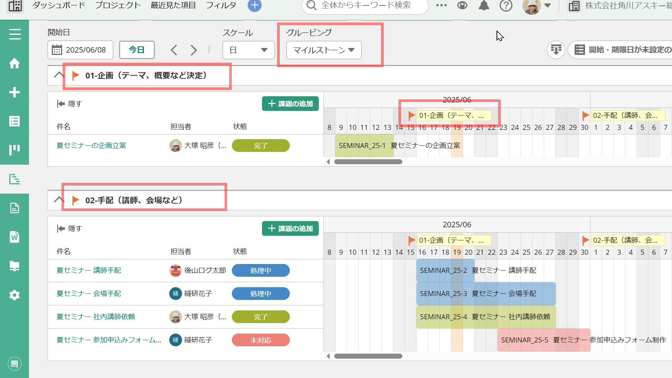Collapse the 01-企画 milestone section
Image resolution: width=672 pixels, height=378 pixels.
tap(59, 75)
